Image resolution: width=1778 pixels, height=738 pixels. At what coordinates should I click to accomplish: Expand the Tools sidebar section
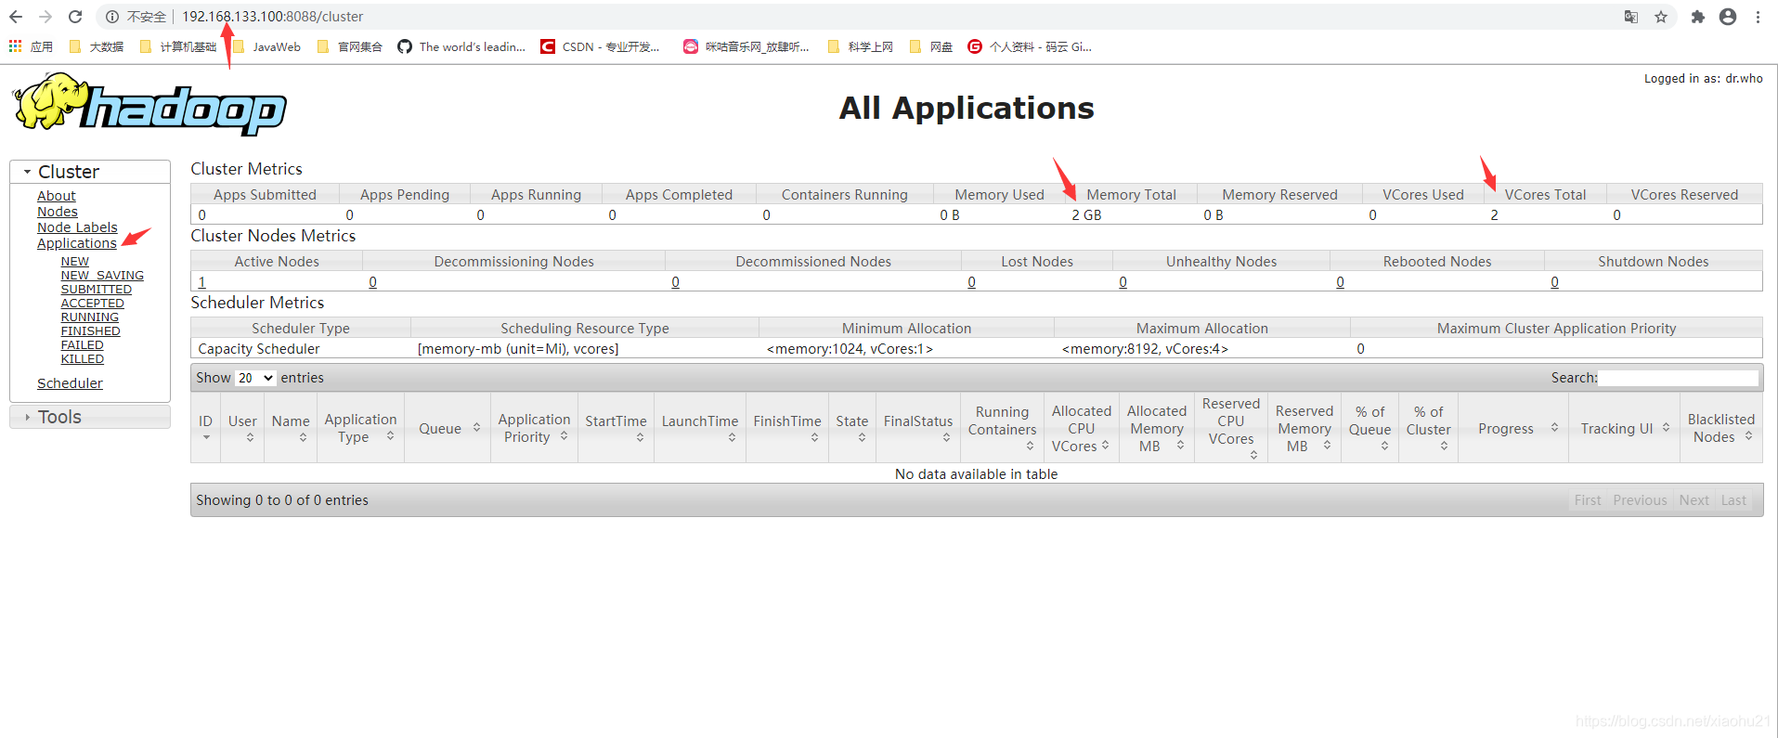pyautogui.click(x=90, y=417)
